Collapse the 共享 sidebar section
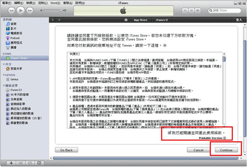Image resolution: width=247 pixels, height=167 pixels. (x=4, y=64)
